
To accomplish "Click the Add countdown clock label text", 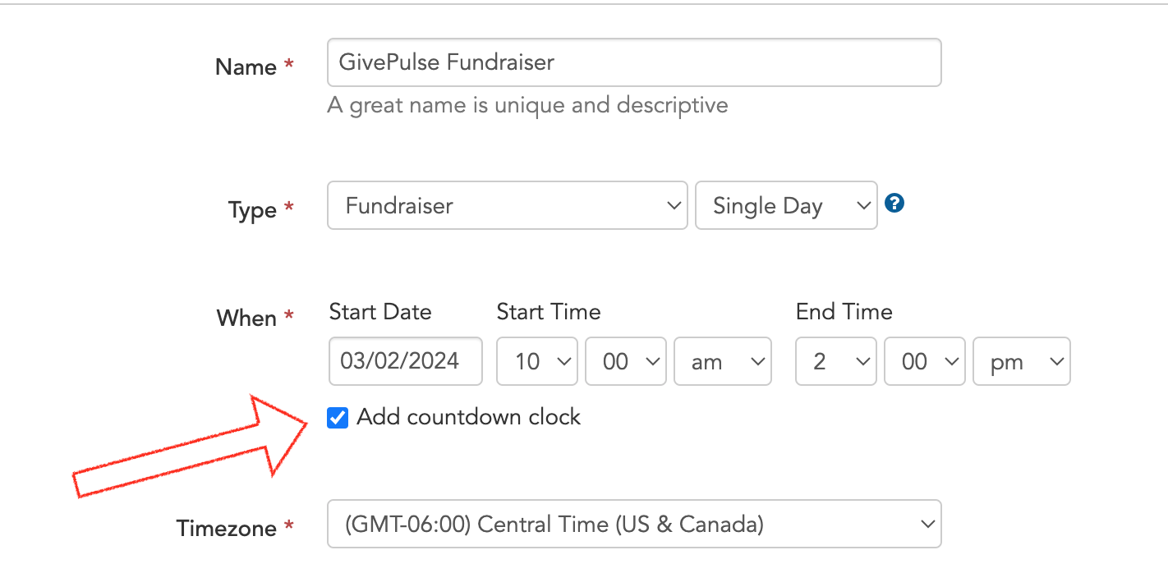I will (467, 417).
